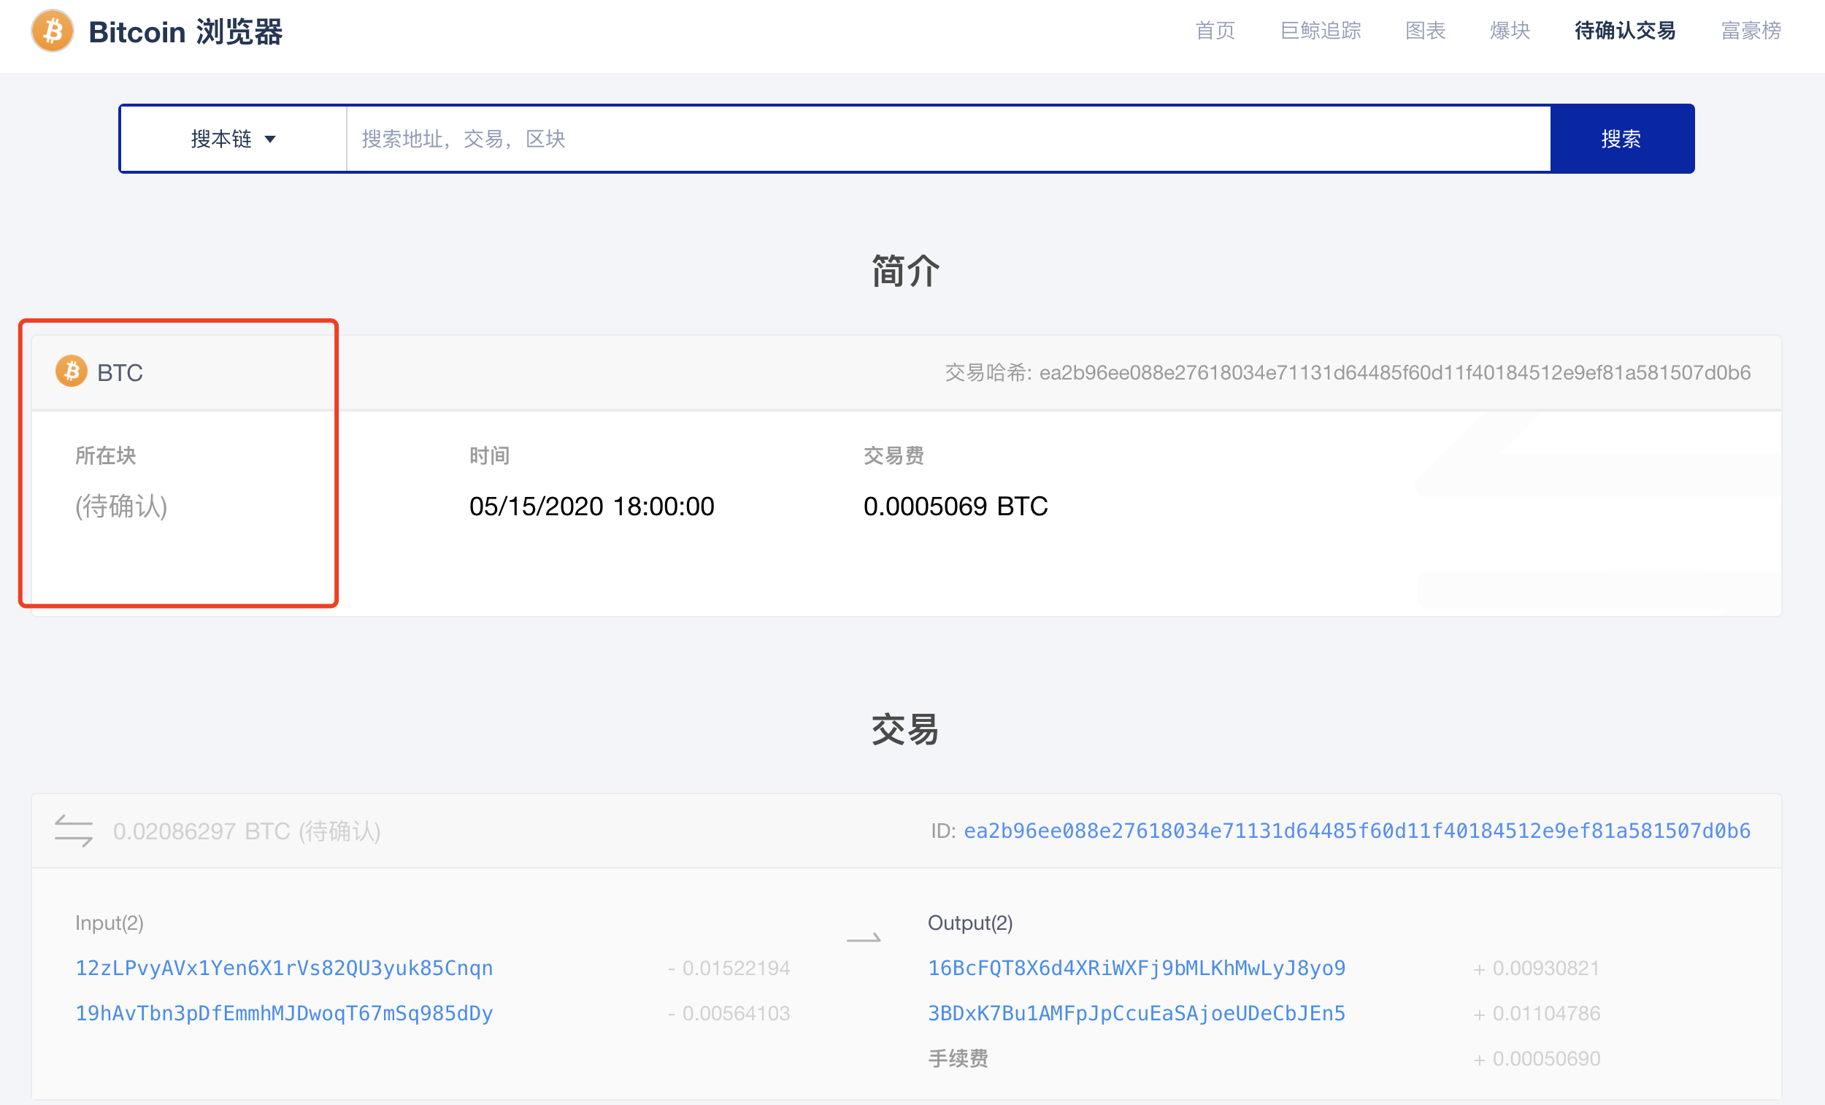Open transaction ID link ea2b96ee088e…
The image size is (1825, 1105).
1357,831
